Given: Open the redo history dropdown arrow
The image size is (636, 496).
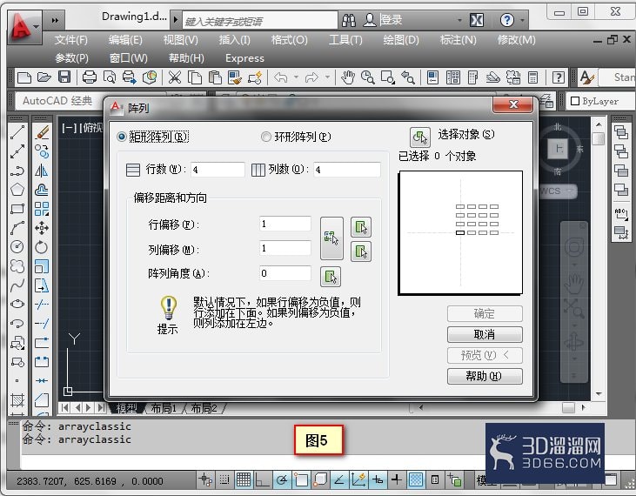Looking at the screenshot, I should [327, 77].
